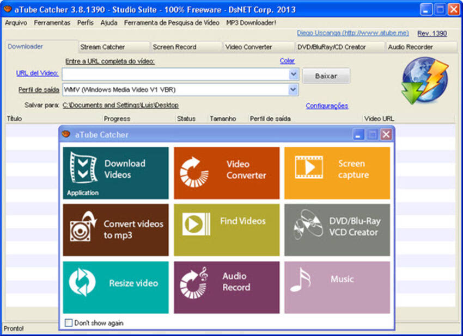The height and width of the screenshot is (336, 463).
Task: Expand the URL del Video dropdown
Action: point(294,74)
